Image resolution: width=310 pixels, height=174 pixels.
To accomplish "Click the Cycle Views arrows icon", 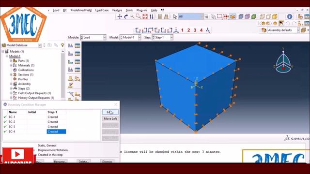I will 152,16.
